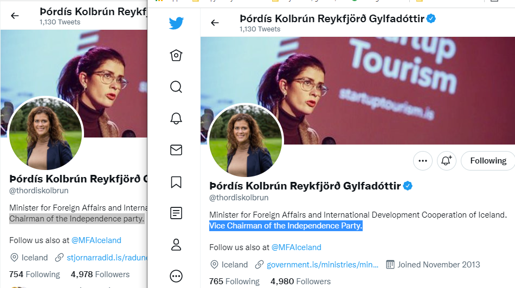Open stjornarradid.is website link
Viewport: 515px width, 288px height.
click(107, 258)
